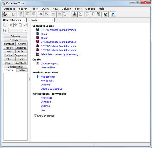Image resolution: width=152 pixels, height=148 pixels.
Task: Open the Database menu
Action: tap(9, 9)
